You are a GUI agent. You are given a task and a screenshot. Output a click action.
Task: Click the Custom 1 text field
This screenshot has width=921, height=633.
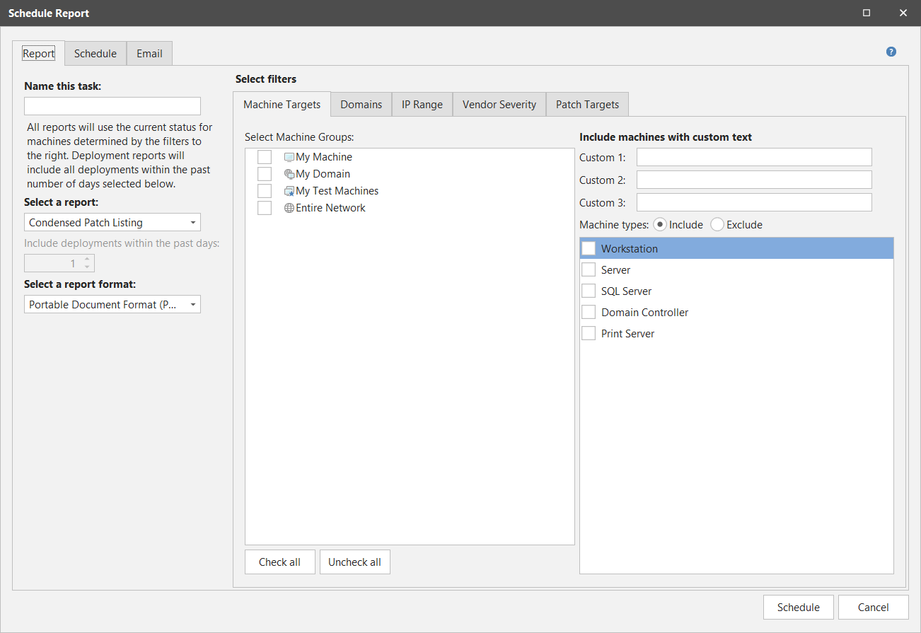(754, 157)
